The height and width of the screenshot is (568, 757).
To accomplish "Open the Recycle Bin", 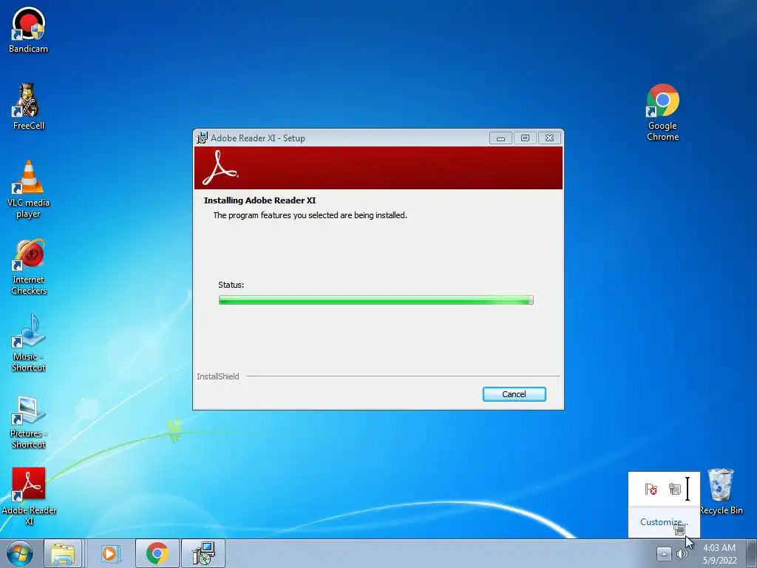I will pyautogui.click(x=722, y=492).
